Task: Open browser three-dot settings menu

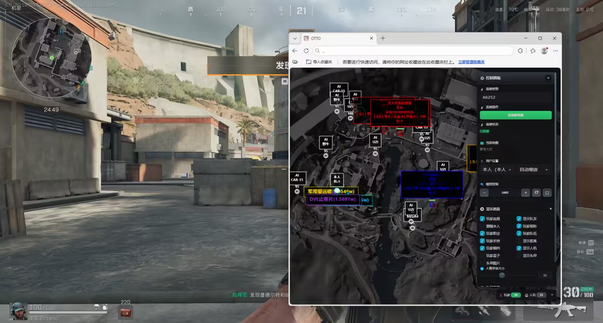Action: [x=555, y=51]
